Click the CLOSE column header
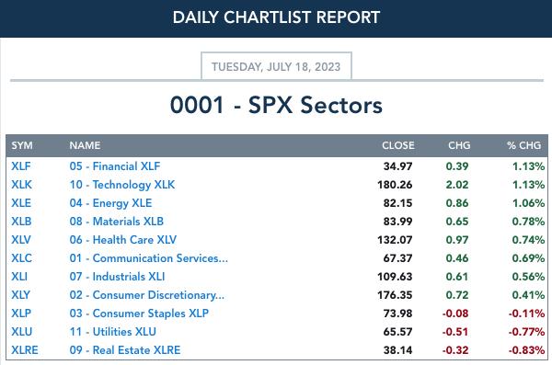552x365 pixels. [398, 145]
